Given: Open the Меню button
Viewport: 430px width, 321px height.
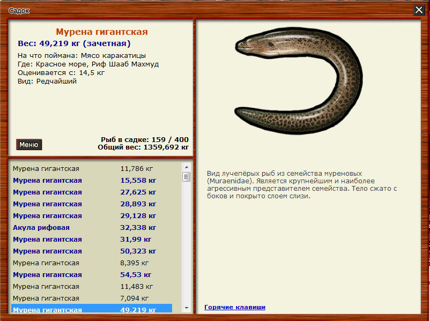Looking at the screenshot, I should pyautogui.click(x=29, y=145).
